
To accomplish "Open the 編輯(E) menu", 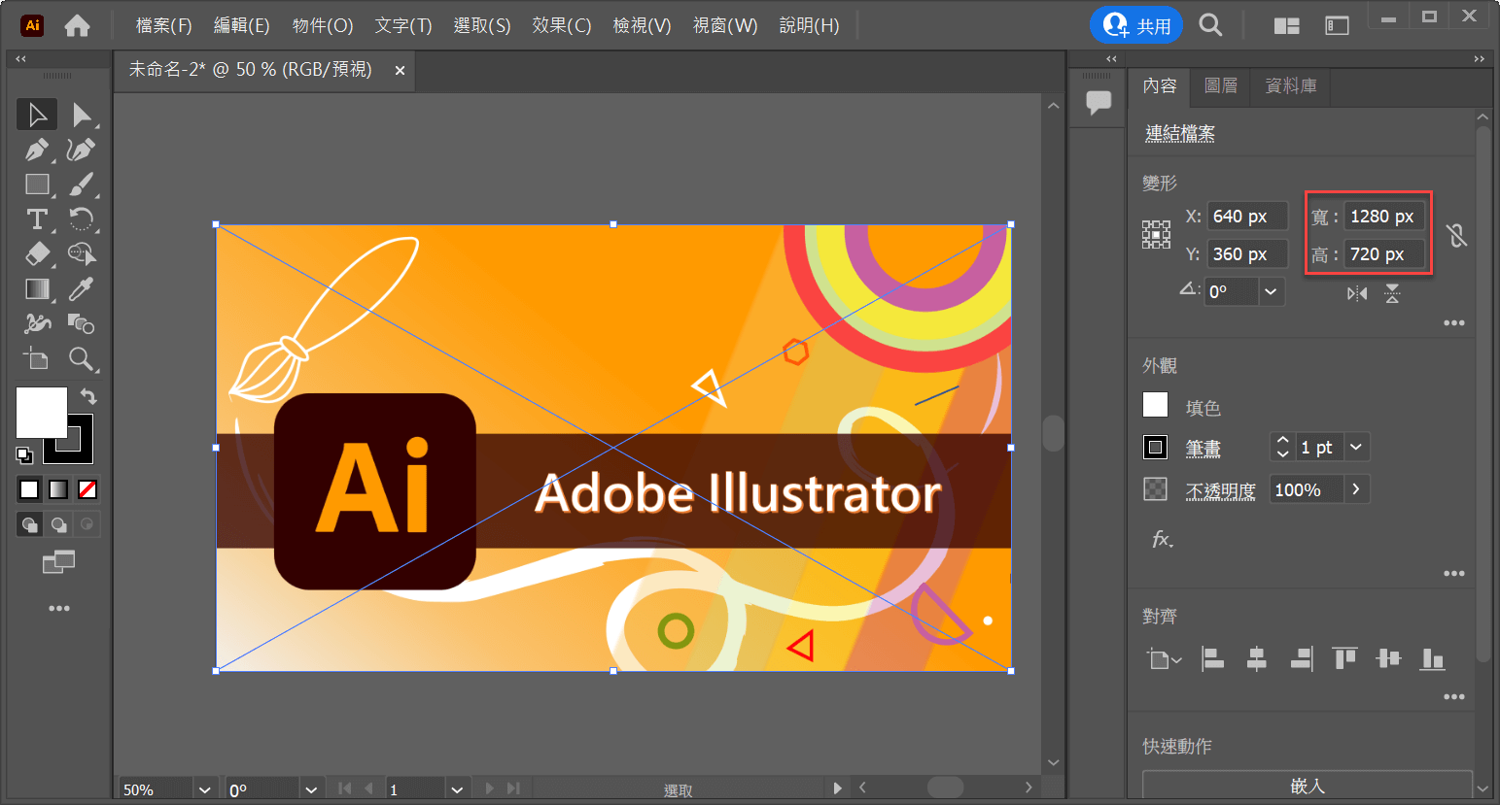I will tap(242, 25).
